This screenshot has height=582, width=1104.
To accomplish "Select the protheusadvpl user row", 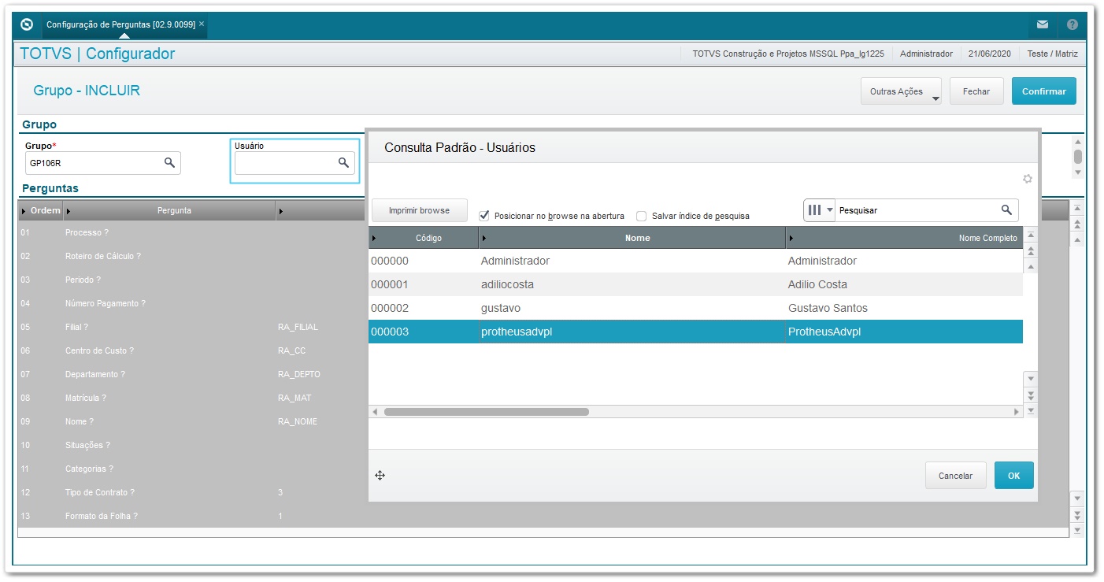I will pyautogui.click(x=695, y=332).
